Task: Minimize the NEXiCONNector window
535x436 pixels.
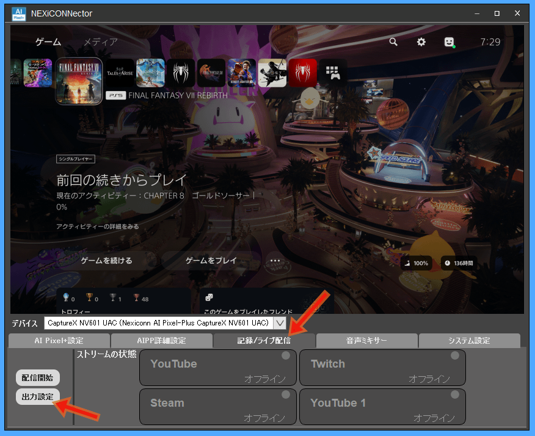Action: click(x=477, y=13)
